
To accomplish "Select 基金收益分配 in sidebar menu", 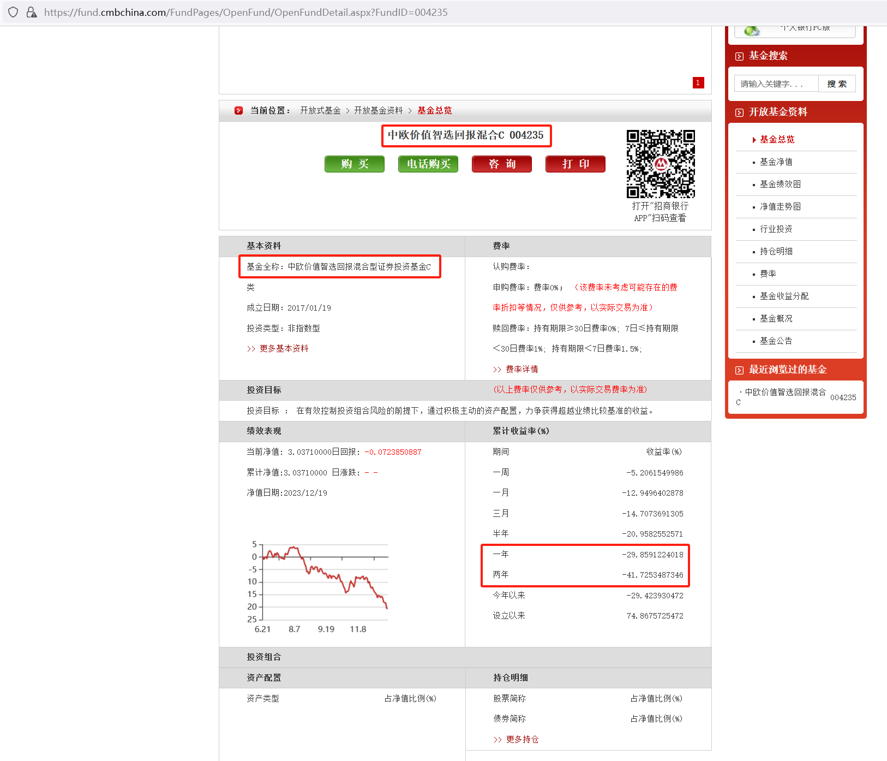I will pos(784,296).
